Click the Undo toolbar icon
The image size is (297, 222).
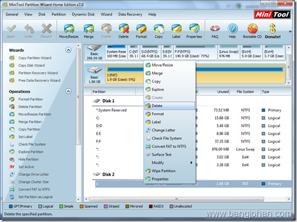pyautogui.click(x=29, y=31)
